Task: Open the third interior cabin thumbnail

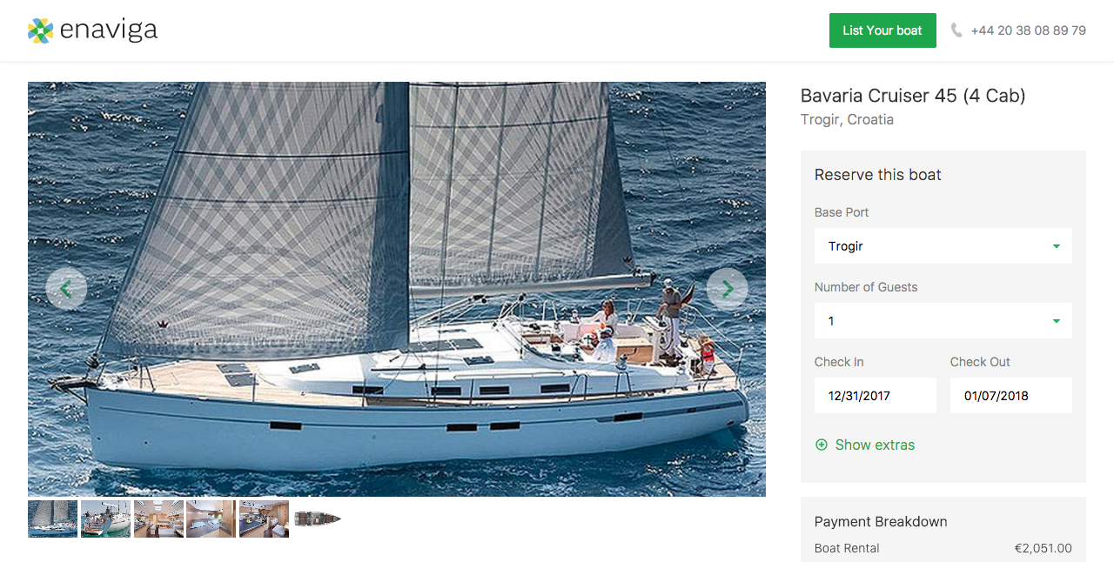Action: click(x=158, y=519)
